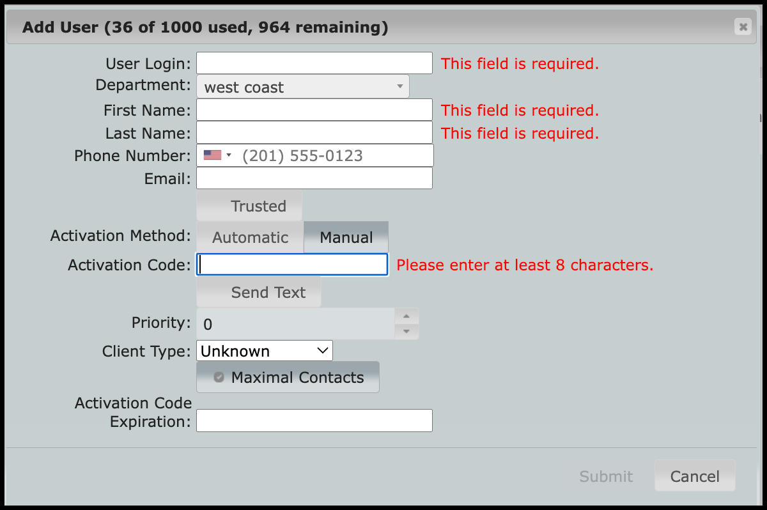Select Automatic activation method

pyautogui.click(x=250, y=238)
